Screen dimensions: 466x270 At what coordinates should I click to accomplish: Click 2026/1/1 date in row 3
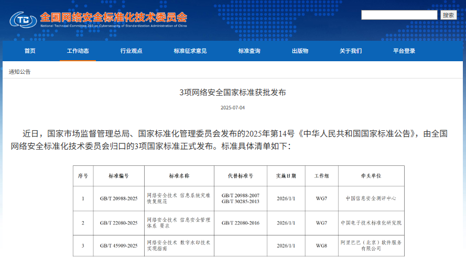click(286, 246)
